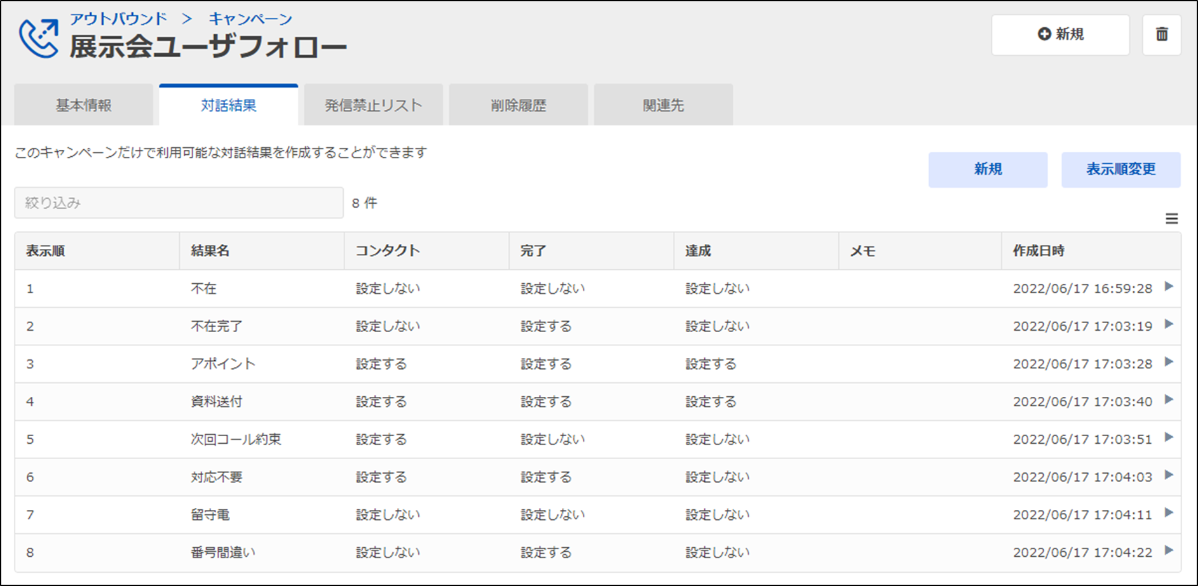The width and height of the screenshot is (1198, 586).
Task: Follow the アウトバウンド breadcrumb link
Action: click(x=118, y=19)
